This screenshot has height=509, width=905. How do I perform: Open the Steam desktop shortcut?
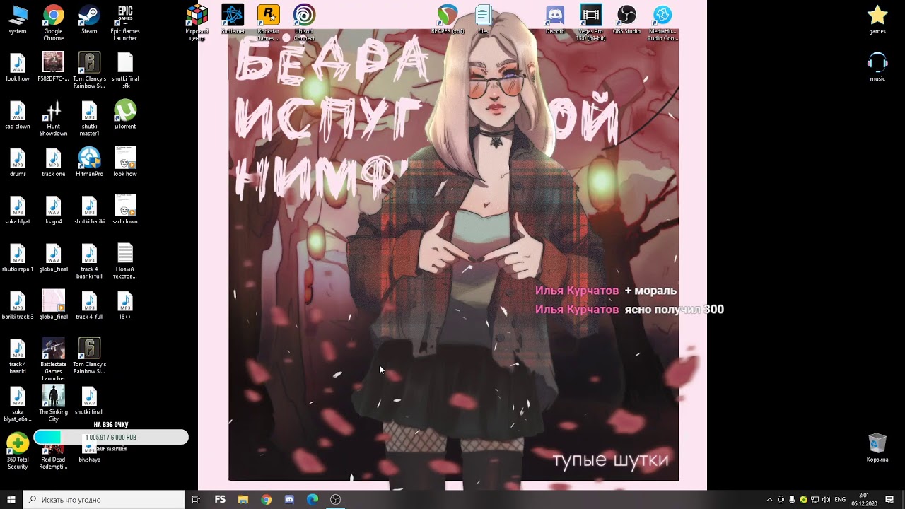point(89,20)
